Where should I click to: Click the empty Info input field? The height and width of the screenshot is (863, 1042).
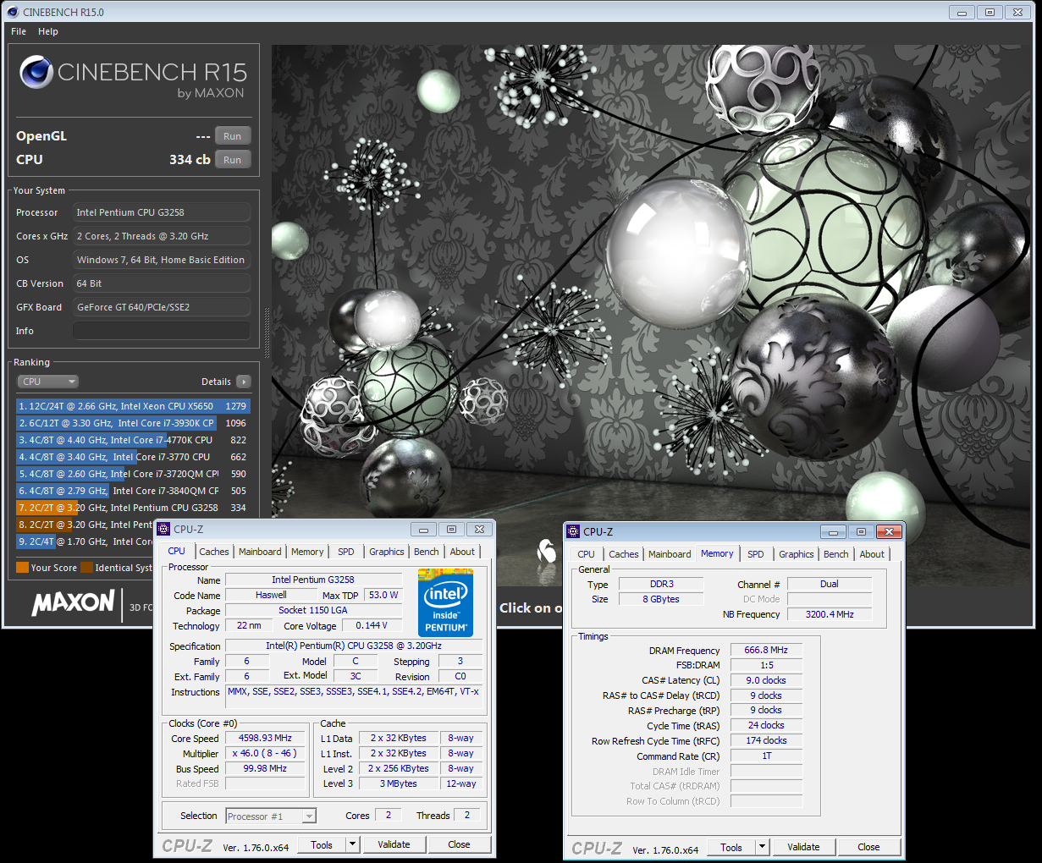pyautogui.click(x=162, y=331)
